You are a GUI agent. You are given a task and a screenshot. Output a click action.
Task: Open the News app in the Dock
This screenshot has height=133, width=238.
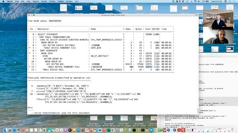coord(57,130)
